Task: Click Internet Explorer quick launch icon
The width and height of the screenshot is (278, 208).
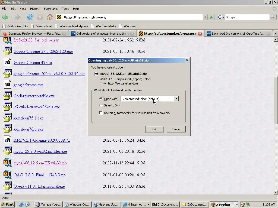Action: [x=21, y=204]
